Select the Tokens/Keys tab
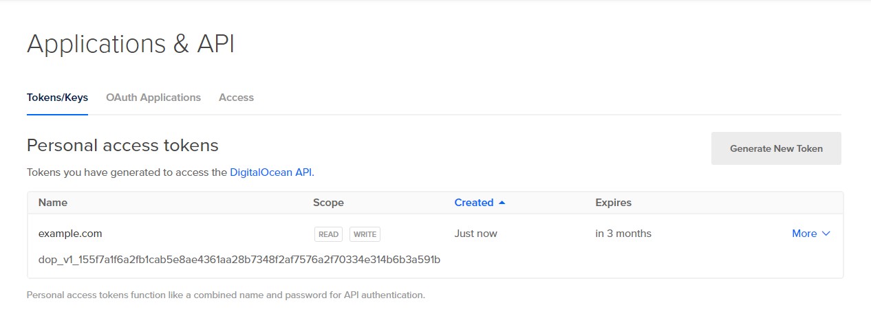Viewport: 871px width, 327px height. click(x=57, y=98)
